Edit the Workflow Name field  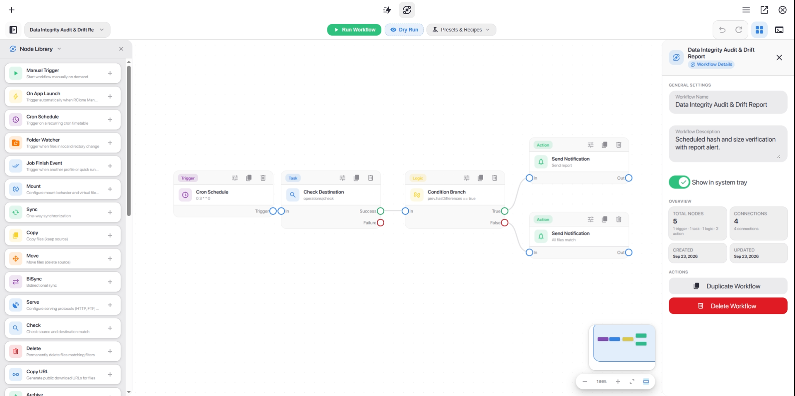[x=728, y=102]
